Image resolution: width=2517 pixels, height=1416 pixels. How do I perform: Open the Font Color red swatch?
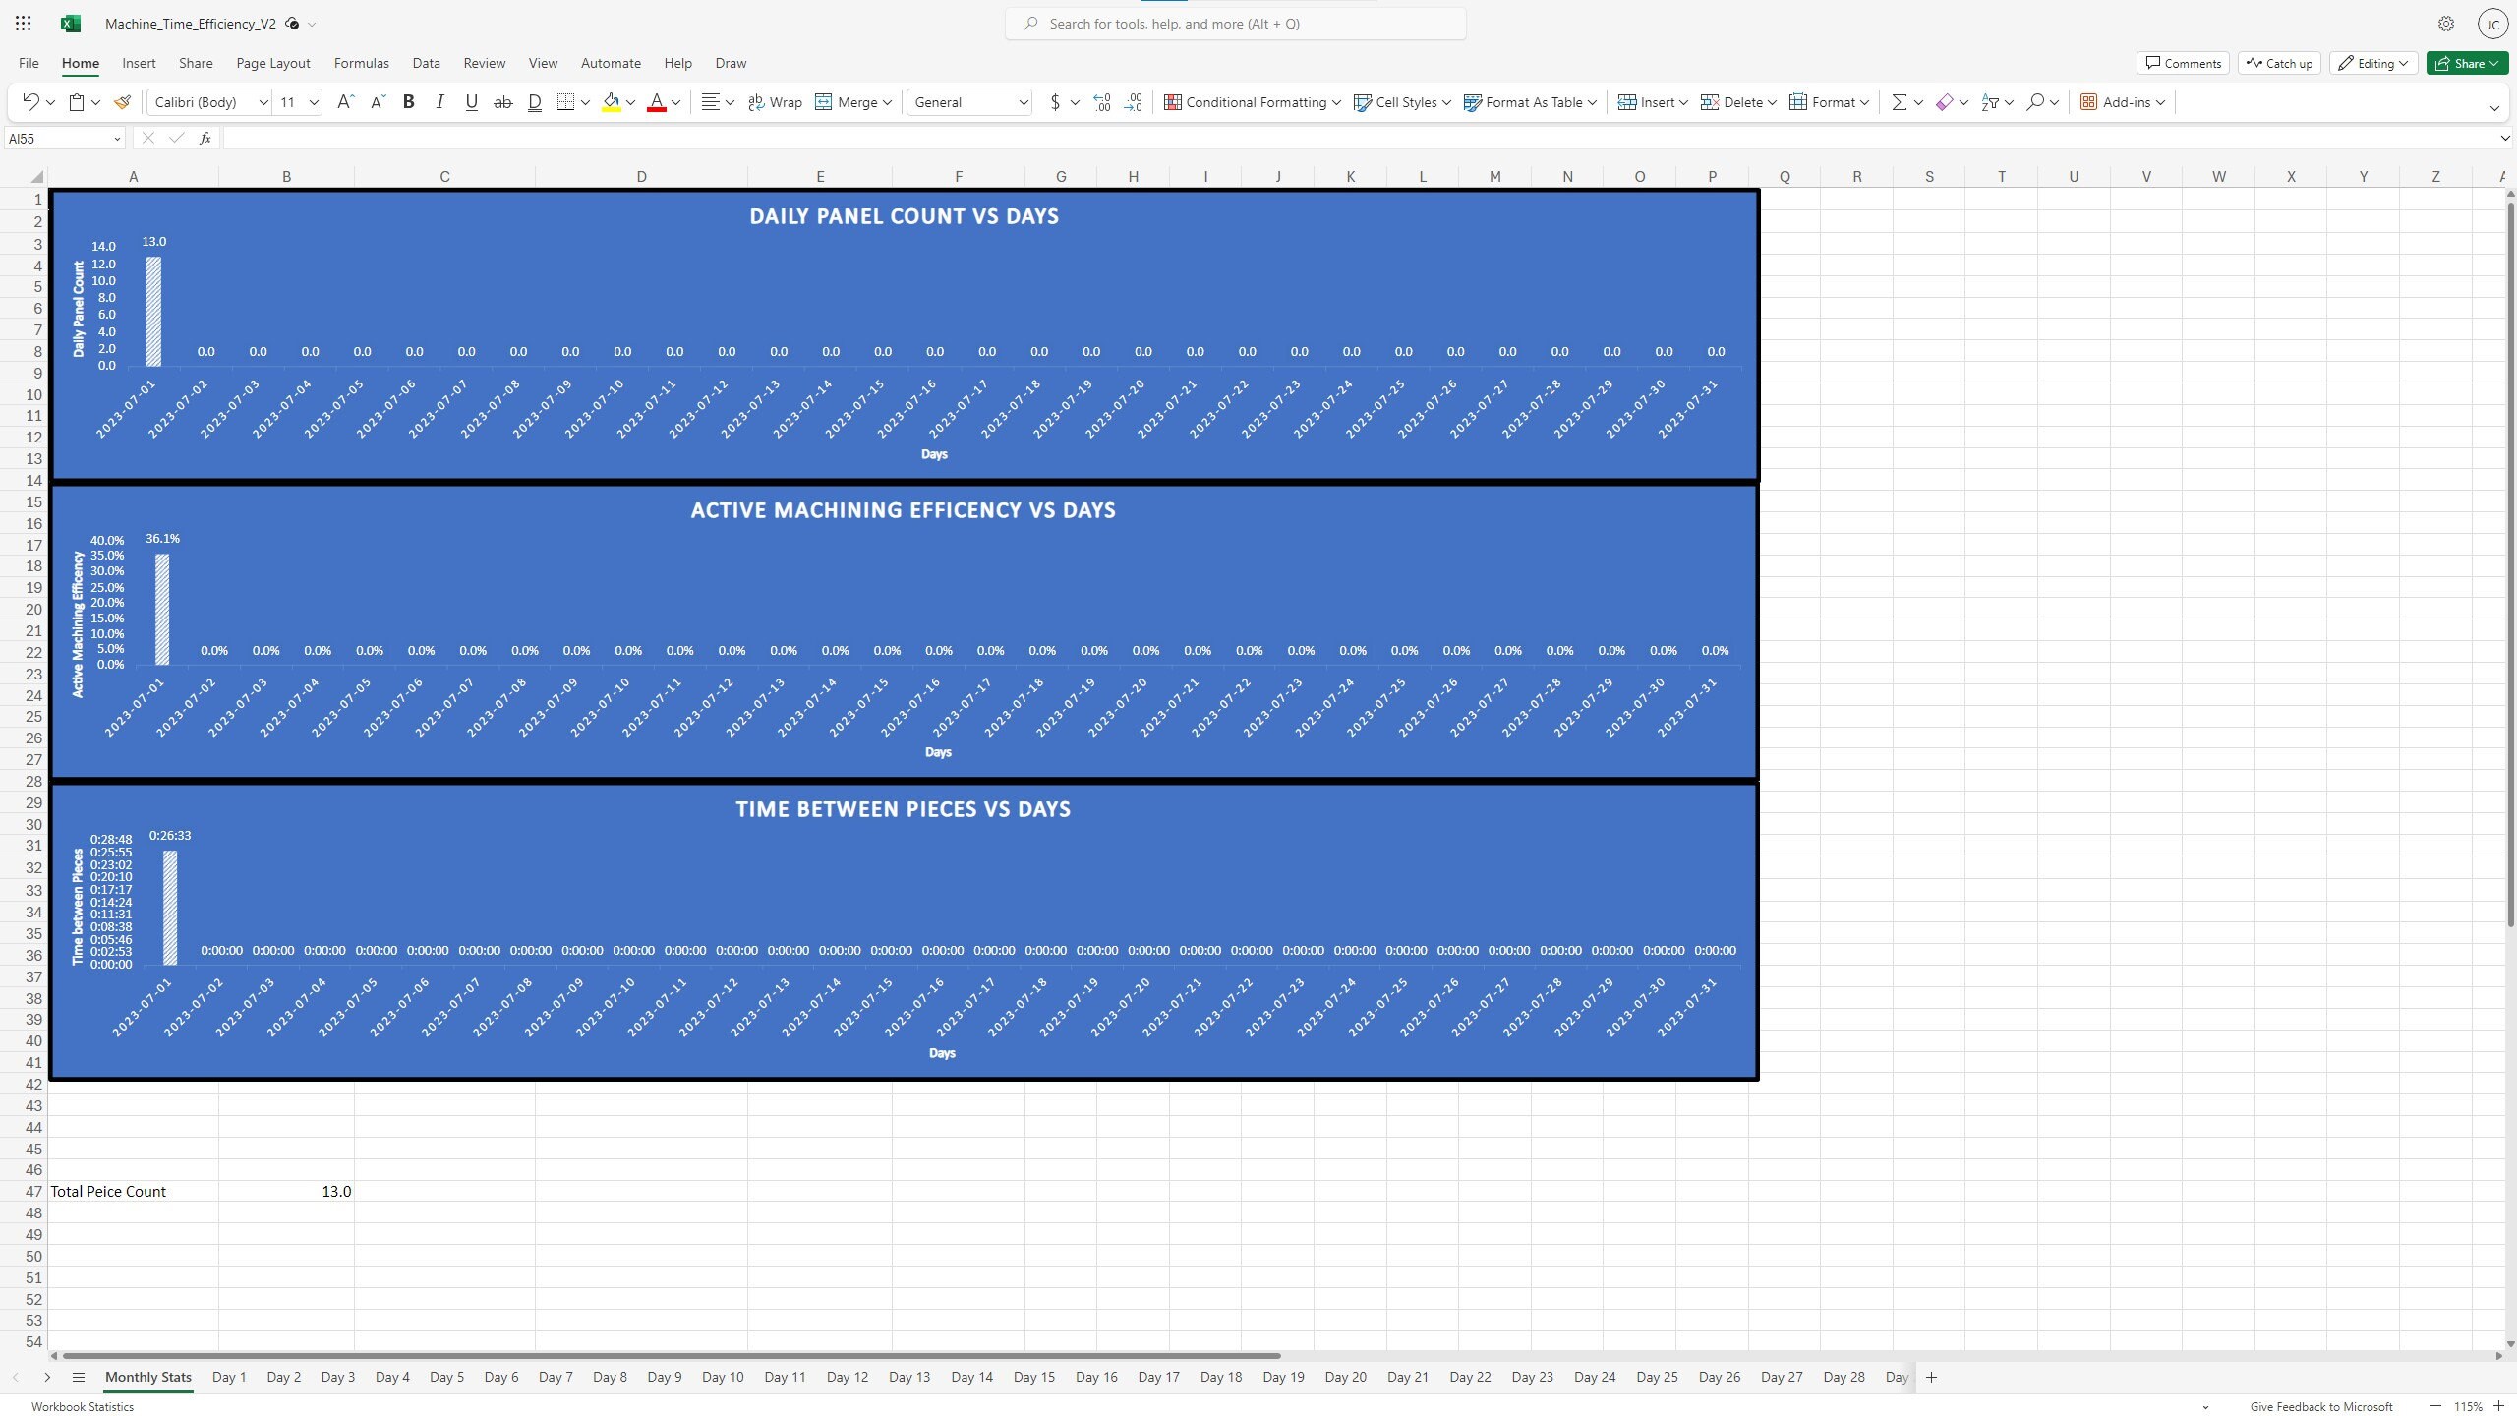pos(657,101)
